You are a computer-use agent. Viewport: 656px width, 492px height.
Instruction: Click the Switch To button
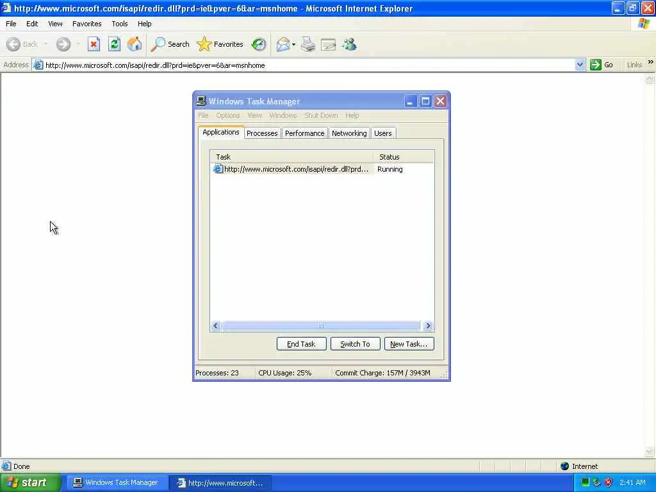355,344
